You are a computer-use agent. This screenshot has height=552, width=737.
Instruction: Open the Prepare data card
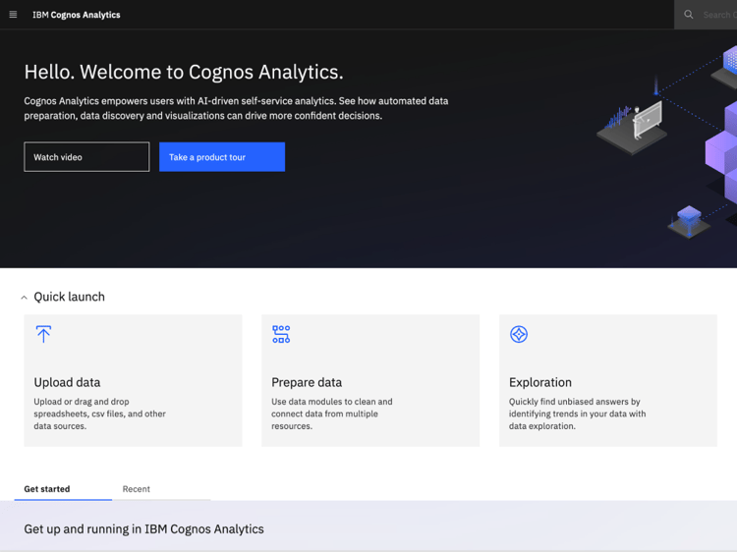pos(370,380)
